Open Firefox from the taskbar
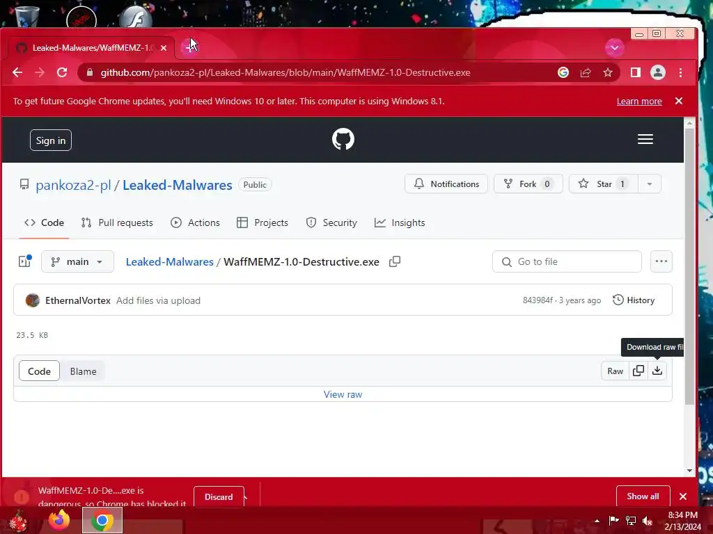Viewport: 713px width, 534px height. coord(59,520)
